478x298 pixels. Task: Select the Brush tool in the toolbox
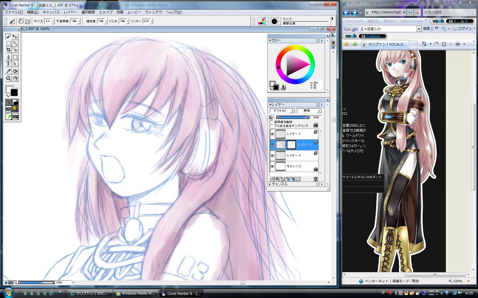pos(8,36)
